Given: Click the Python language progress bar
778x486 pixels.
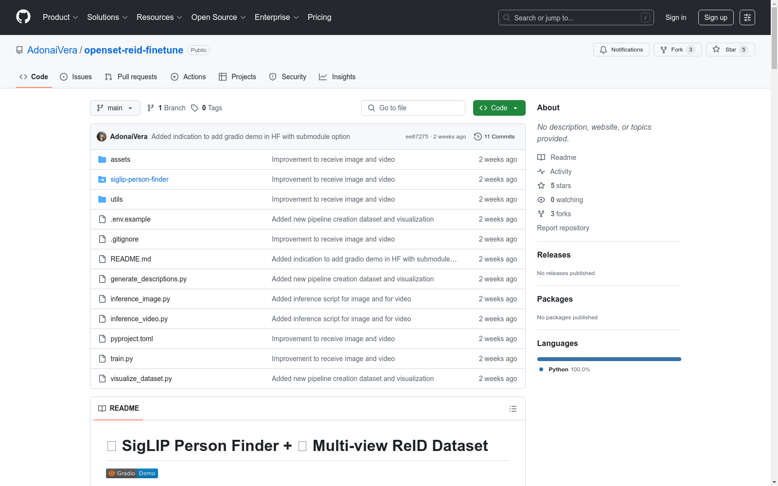Looking at the screenshot, I should pyautogui.click(x=609, y=359).
